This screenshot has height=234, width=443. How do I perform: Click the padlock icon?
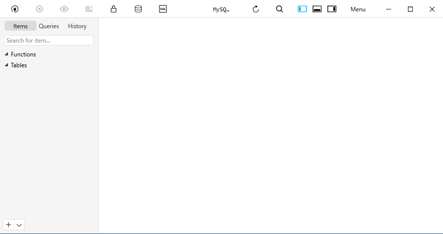(x=114, y=9)
